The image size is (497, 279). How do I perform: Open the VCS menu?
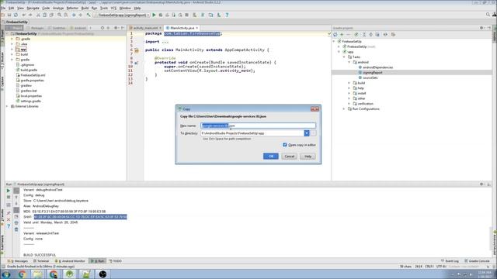[113, 8]
